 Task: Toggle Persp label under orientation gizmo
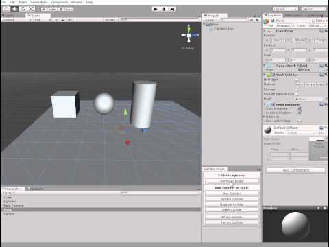pyautogui.click(x=188, y=48)
